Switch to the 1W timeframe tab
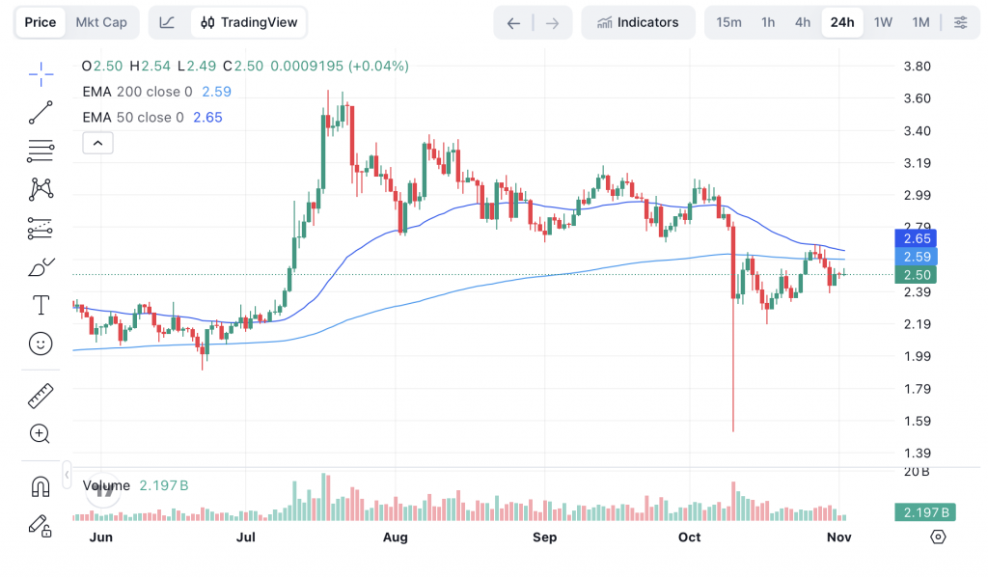The width and height of the screenshot is (988, 578). pos(882,21)
